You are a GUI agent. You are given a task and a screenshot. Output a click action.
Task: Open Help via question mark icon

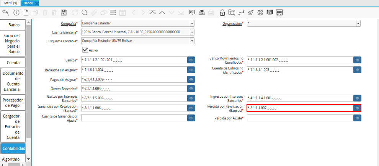pos(16,13)
